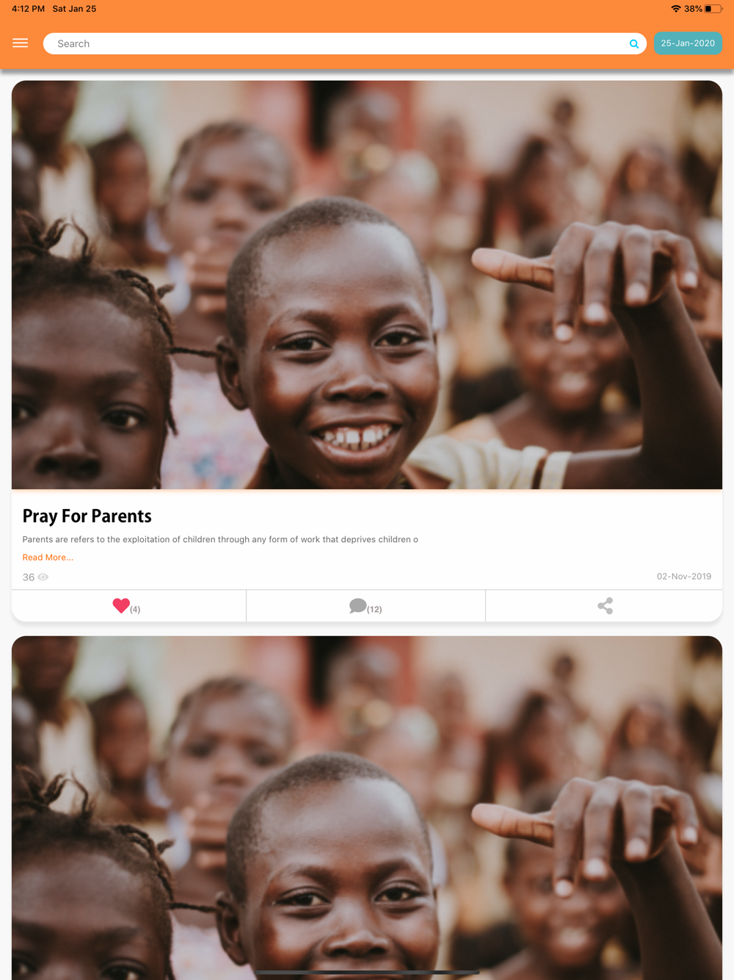Click the 02-Nov-2019 post date
Screen dimensions: 734x980
click(684, 577)
